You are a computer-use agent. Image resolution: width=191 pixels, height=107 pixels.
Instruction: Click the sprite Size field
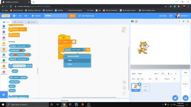pyautogui.click(x=156, y=79)
